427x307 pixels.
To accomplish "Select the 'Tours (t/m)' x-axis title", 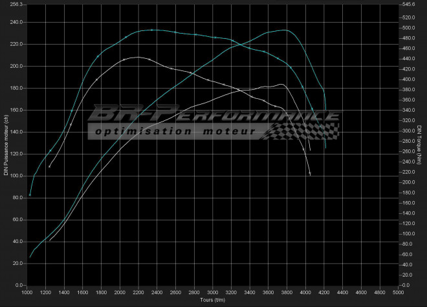I will (x=212, y=301).
